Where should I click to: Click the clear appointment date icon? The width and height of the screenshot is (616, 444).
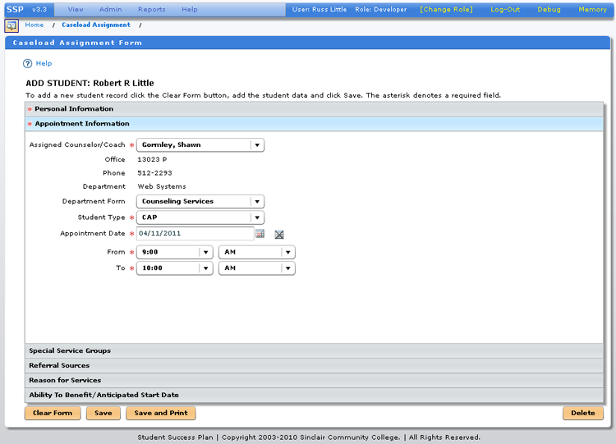pyautogui.click(x=279, y=234)
